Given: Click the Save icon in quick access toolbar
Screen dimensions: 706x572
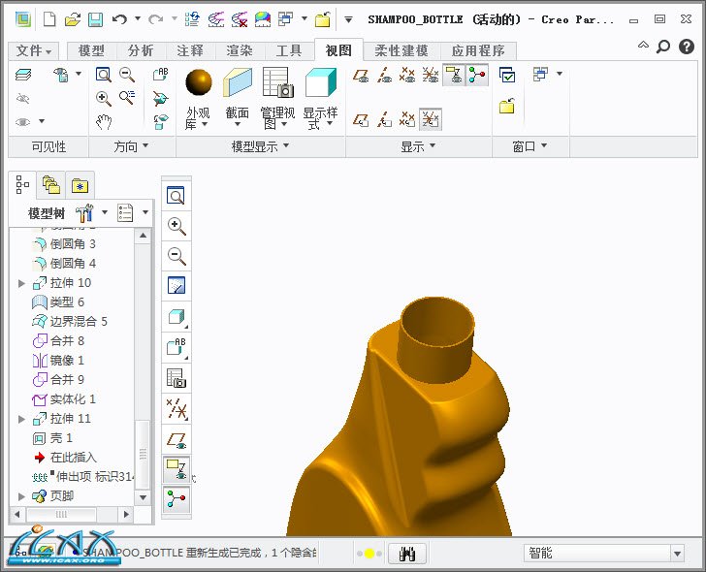Looking at the screenshot, I should click(95, 18).
